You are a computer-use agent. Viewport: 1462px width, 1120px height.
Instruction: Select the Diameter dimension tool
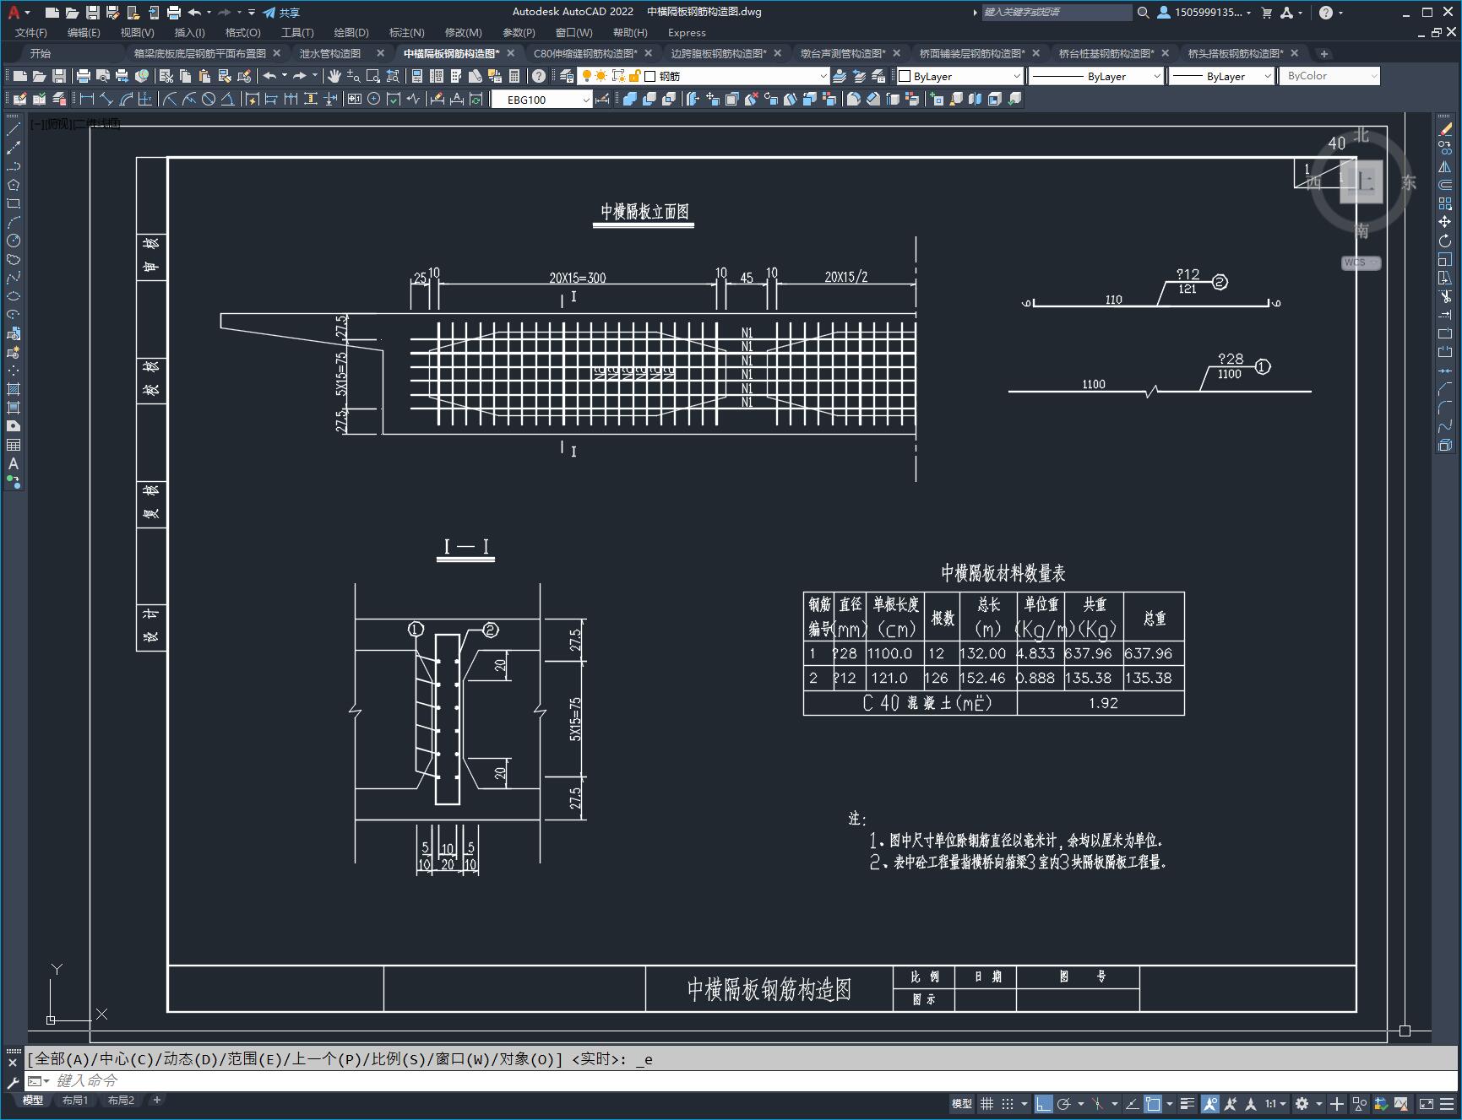tap(208, 99)
